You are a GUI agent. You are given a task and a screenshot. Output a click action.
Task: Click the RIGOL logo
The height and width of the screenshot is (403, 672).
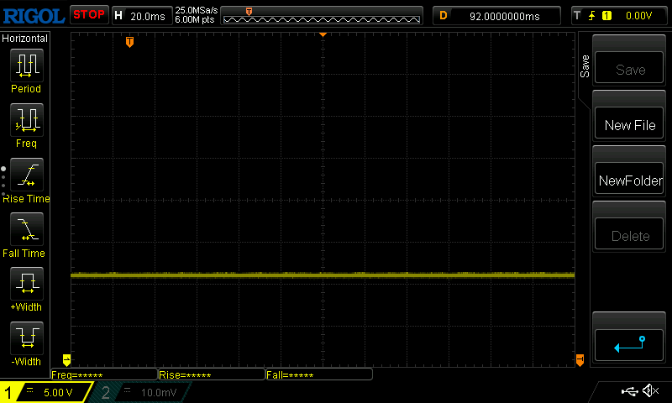tap(34, 16)
